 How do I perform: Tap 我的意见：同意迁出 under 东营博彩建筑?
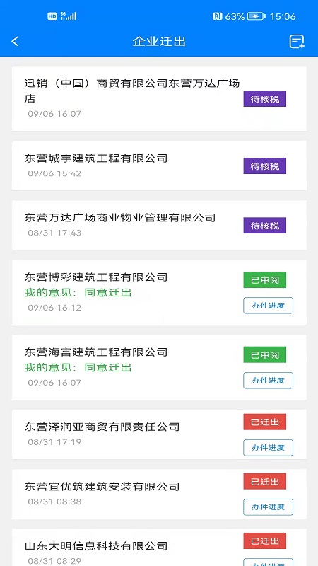[x=78, y=292]
